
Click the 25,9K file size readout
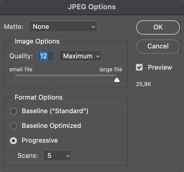[x=144, y=84]
